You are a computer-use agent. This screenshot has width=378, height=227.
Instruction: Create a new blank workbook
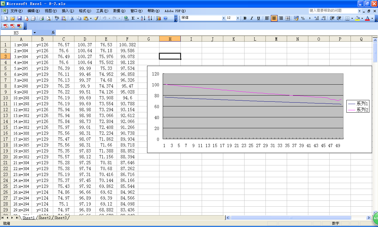pos(6,18)
